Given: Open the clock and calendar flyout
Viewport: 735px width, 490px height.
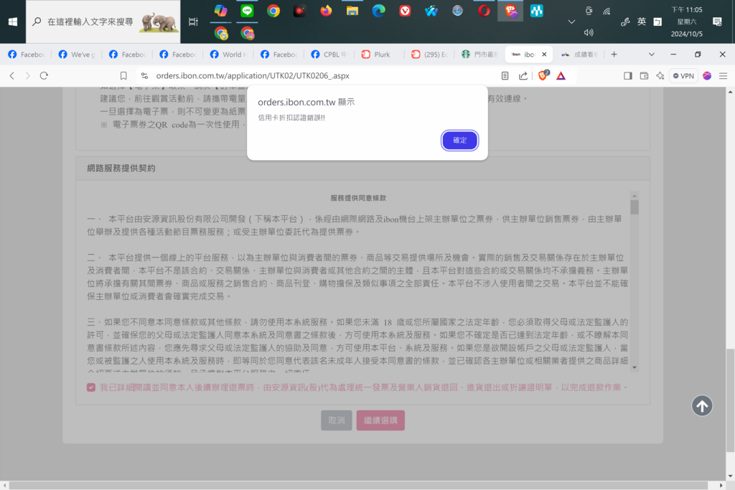Looking at the screenshot, I should coord(686,22).
